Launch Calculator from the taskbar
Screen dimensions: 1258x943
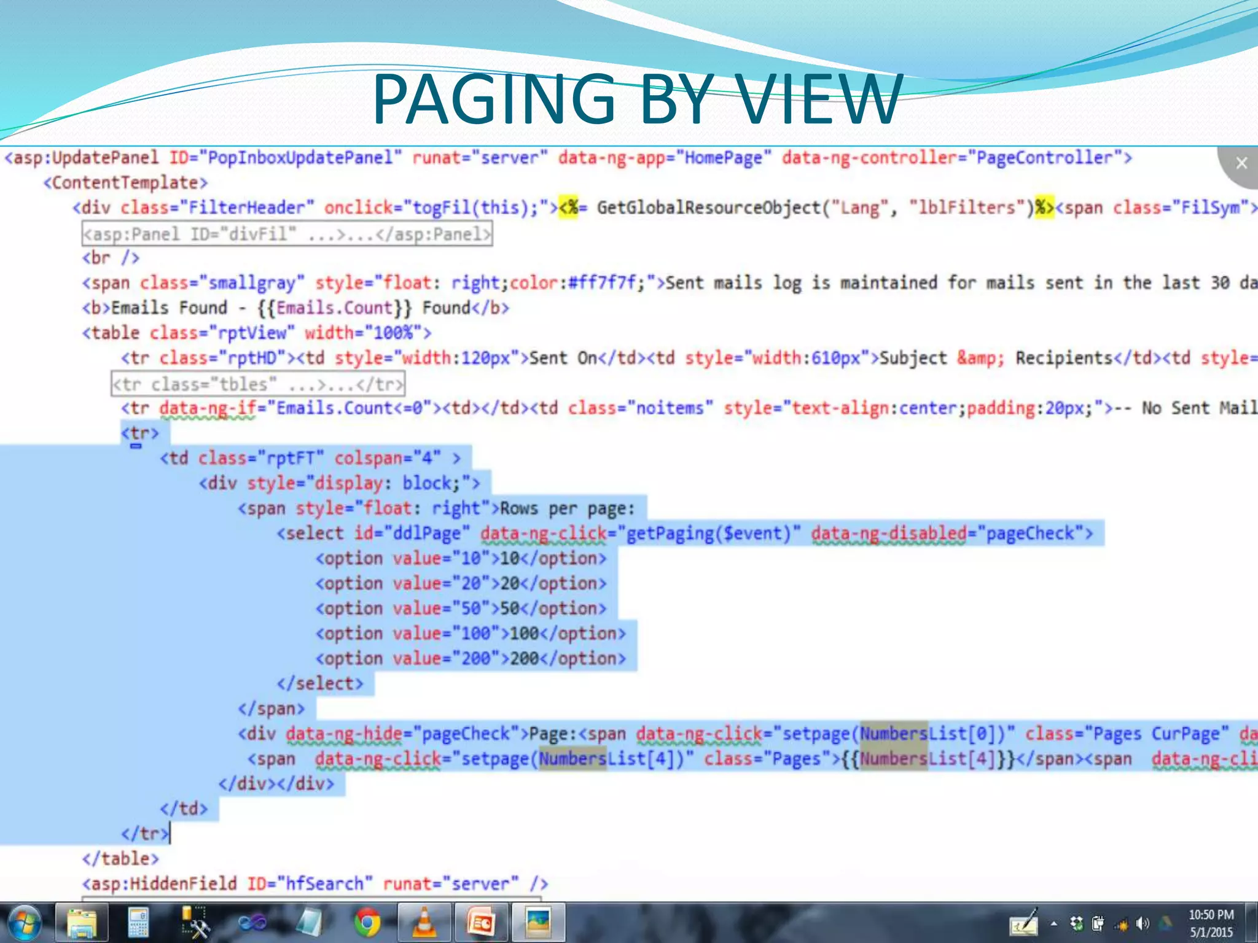click(138, 923)
